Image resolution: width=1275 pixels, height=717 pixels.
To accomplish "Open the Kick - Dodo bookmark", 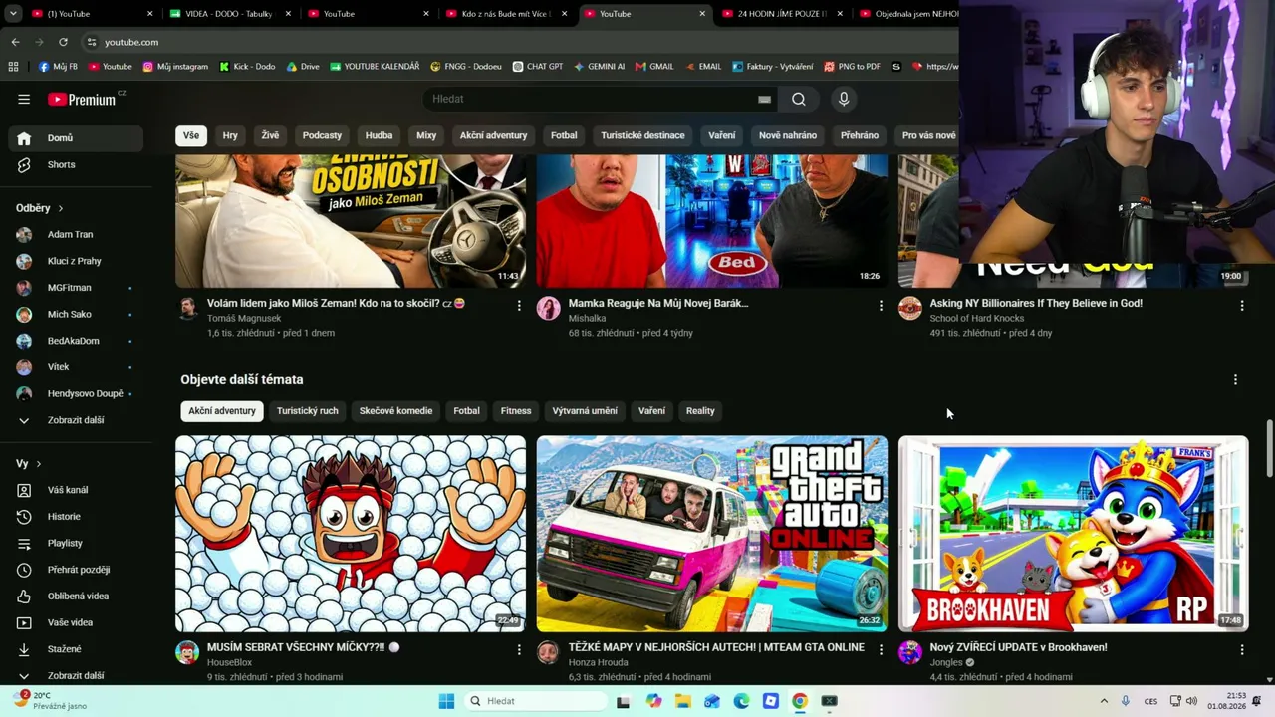I will pos(247,67).
